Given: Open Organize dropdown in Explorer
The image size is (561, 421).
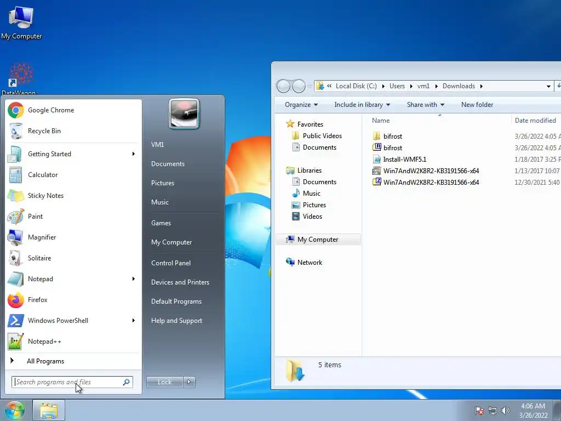Looking at the screenshot, I should (x=301, y=105).
